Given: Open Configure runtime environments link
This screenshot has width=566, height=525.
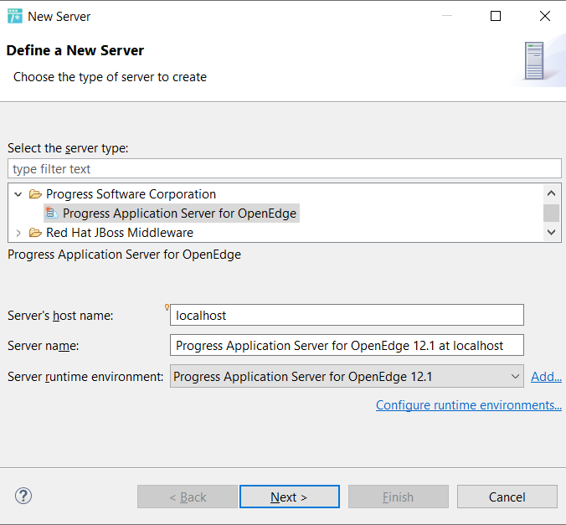Looking at the screenshot, I should point(469,405).
